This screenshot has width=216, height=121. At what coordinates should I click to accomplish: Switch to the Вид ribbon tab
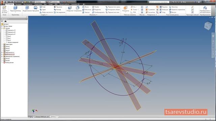click(45, 4)
